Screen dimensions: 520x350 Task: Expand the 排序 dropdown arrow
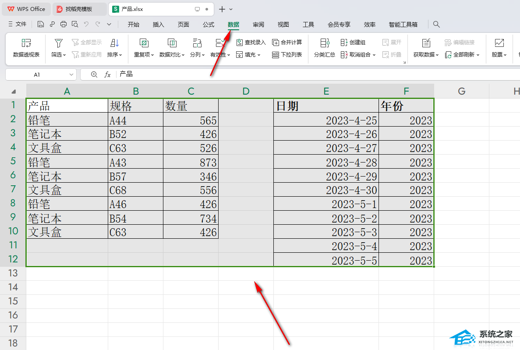120,55
